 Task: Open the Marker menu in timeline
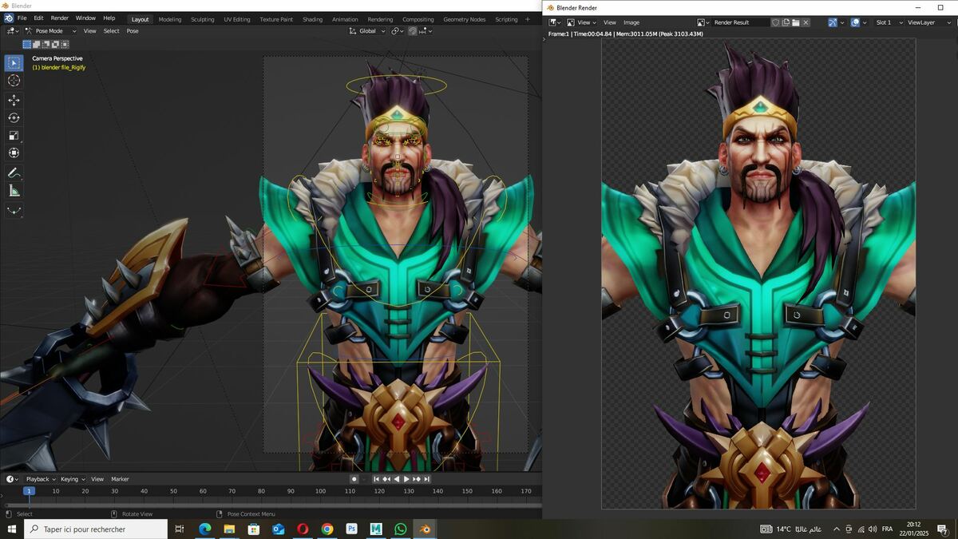[x=120, y=479]
